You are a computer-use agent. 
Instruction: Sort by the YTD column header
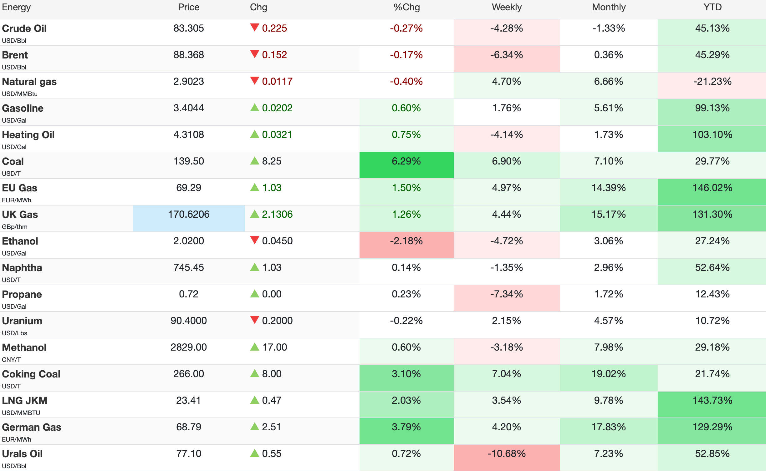coord(712,7)
